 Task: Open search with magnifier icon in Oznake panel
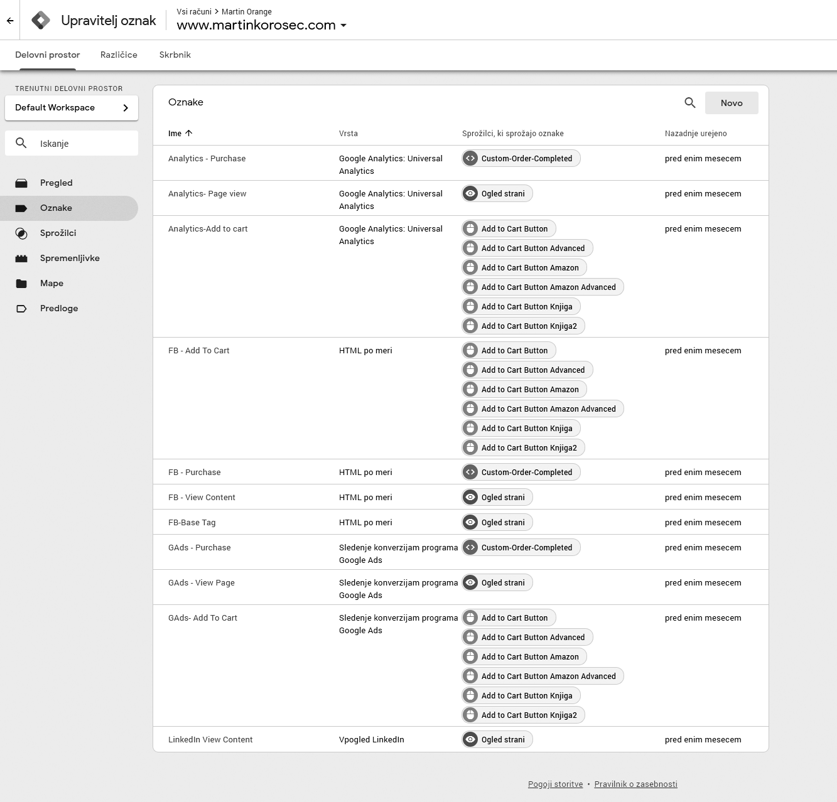(x=689, y=103)
